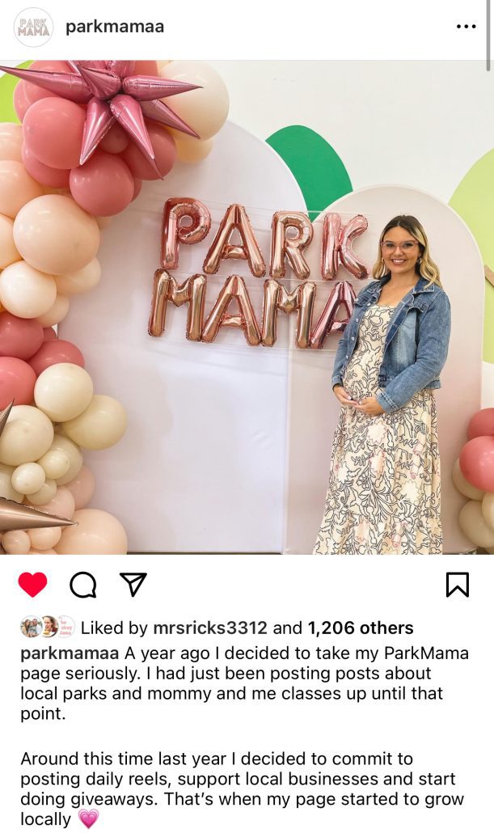Image resolution: width=494 pixels, height=833 pixels.
Task: Share the post with the paper plane icon
Action: click(x=133, y=585)
